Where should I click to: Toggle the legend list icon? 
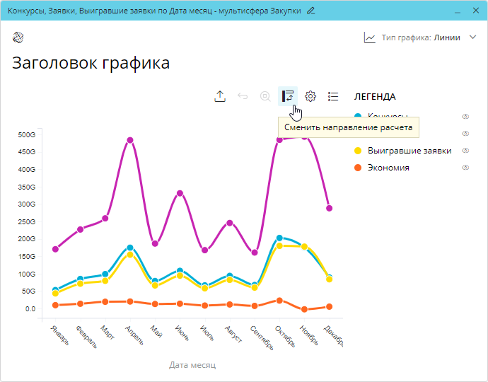(x=333, y=96)
